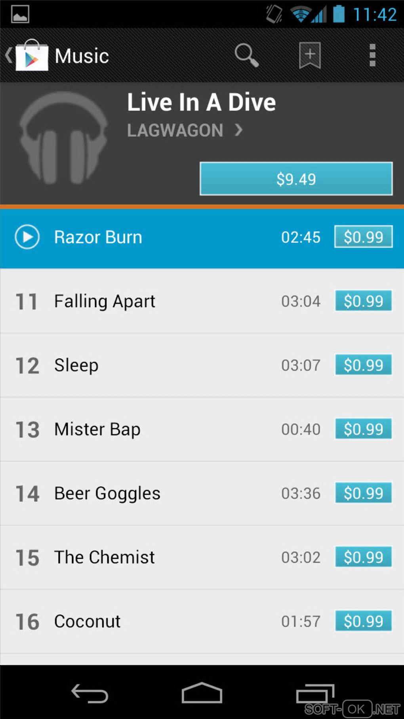Buy Razor Burn for $0.99

pos(364,237)
